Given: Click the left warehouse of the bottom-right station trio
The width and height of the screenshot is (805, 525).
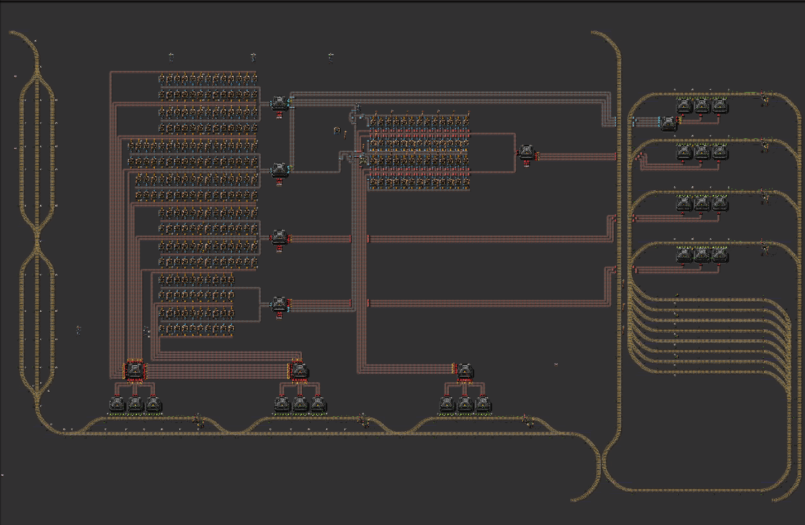Looking at the screenshot, I should coord(447,404).
